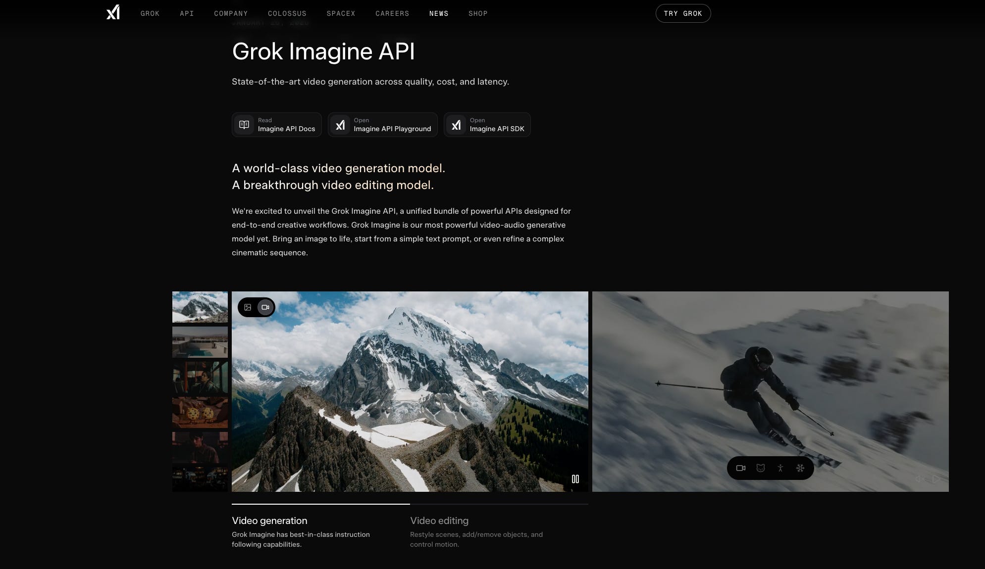Open Imagine API Playground
Screen dimensions: 985x569
coord(382,125)
